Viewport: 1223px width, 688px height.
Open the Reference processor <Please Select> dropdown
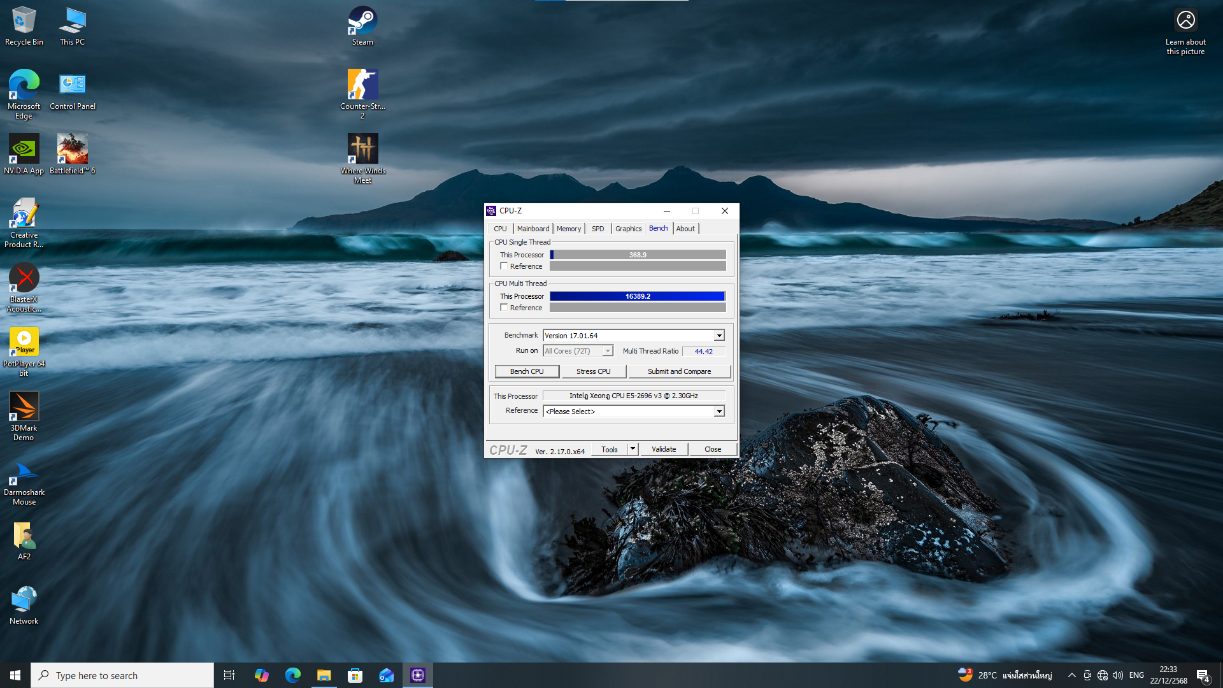(719, 412)
